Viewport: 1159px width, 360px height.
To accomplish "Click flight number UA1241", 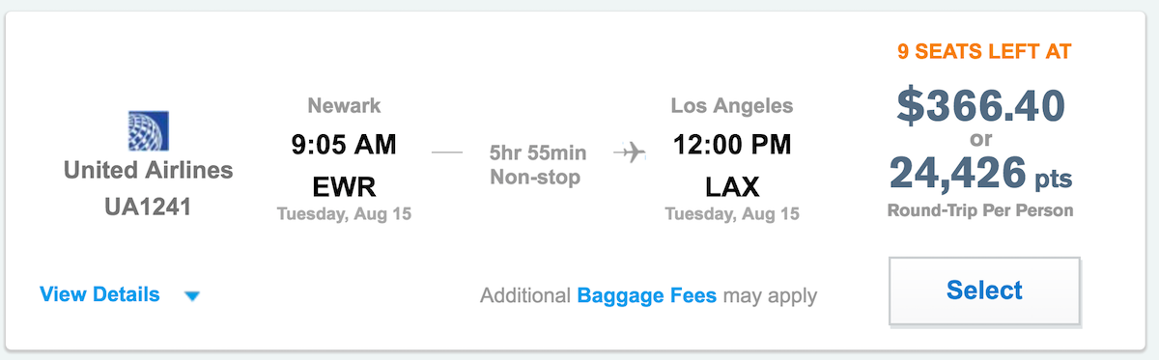I will coord(149,207).
